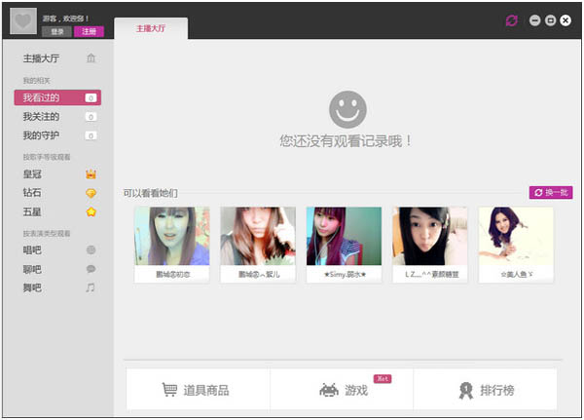The width and height of the screenshot is (584, 420).
Task: Open the 聊吧 category
Action: click(57, 269)
